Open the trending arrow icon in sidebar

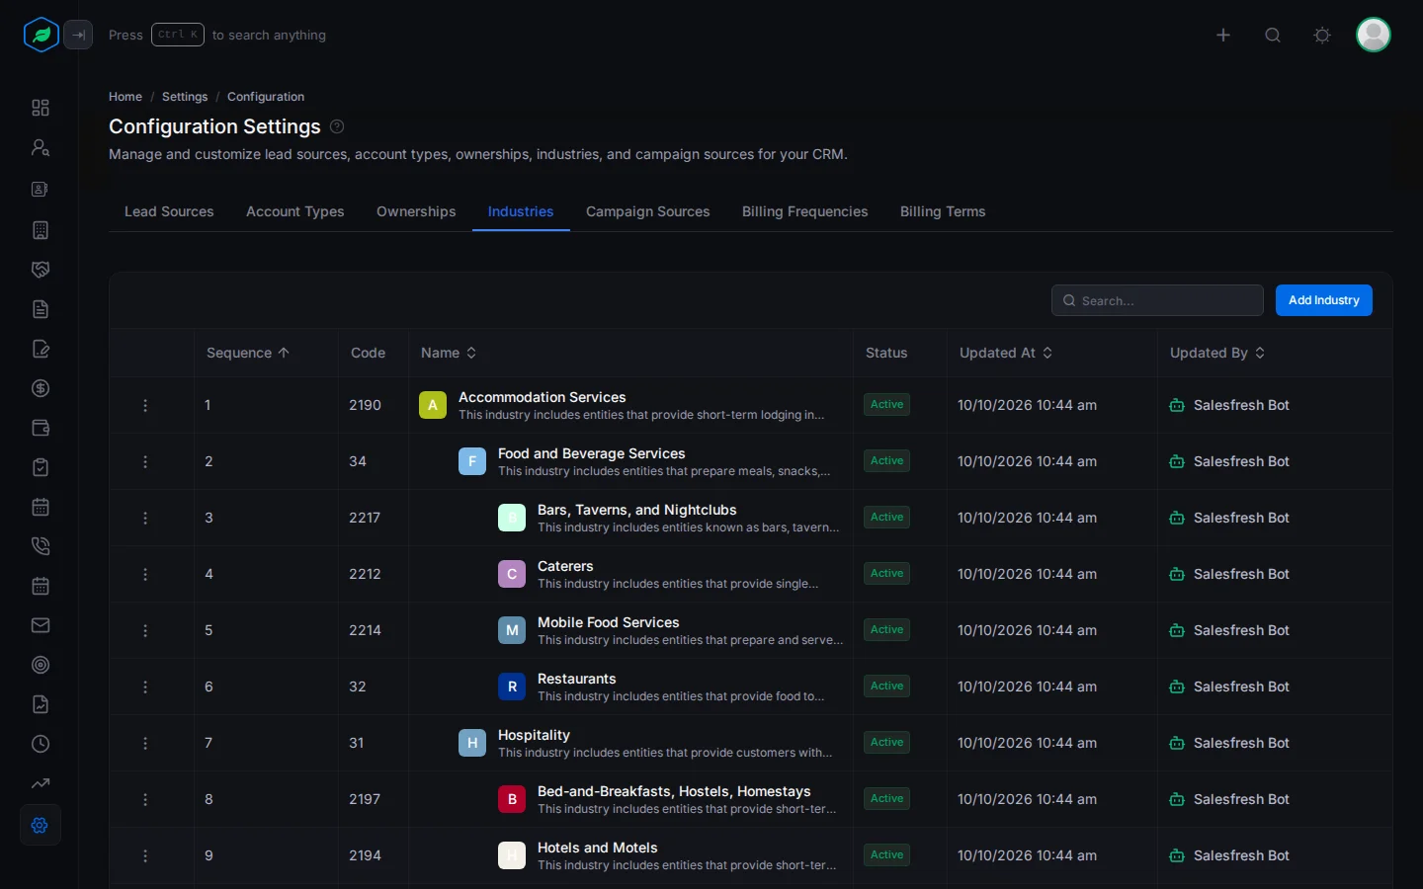coord(41,783)
